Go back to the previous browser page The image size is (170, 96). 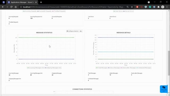click(x=3, y=7)
